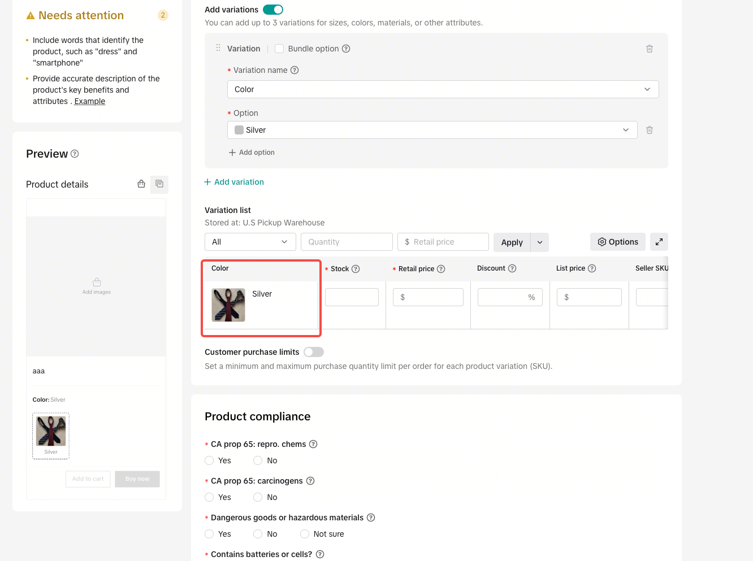
Task: Open help for CA prop 65 carcinogens
Action: 310,481
